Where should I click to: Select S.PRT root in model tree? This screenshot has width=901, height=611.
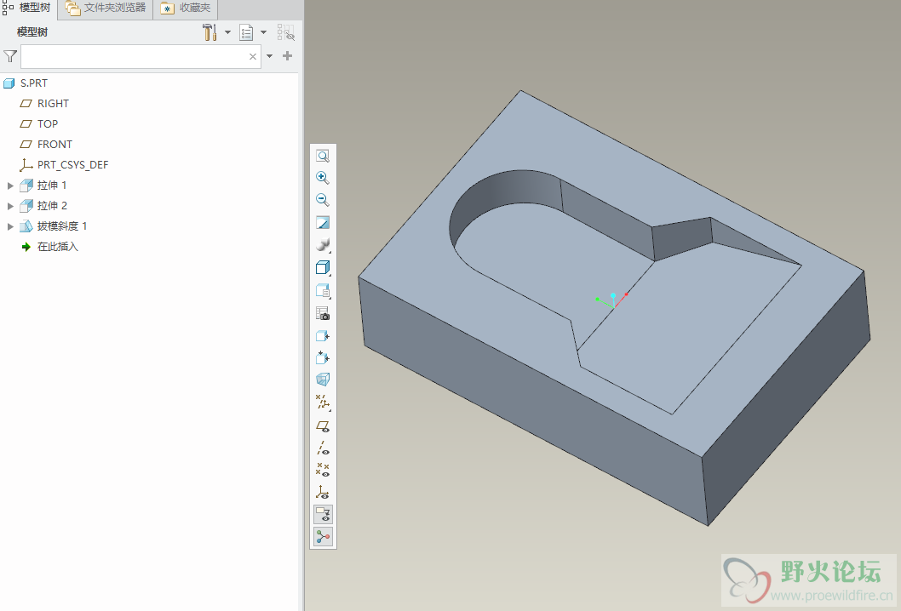(34, 83)
